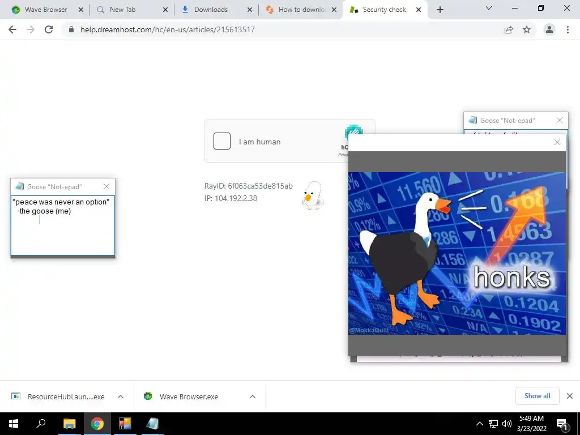Expand ResourceHubLaun....exe download options
580x435 pixels.
pos(121,396)
